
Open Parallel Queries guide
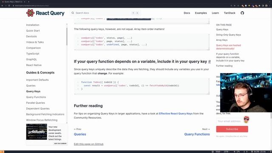tap(35, 103)
